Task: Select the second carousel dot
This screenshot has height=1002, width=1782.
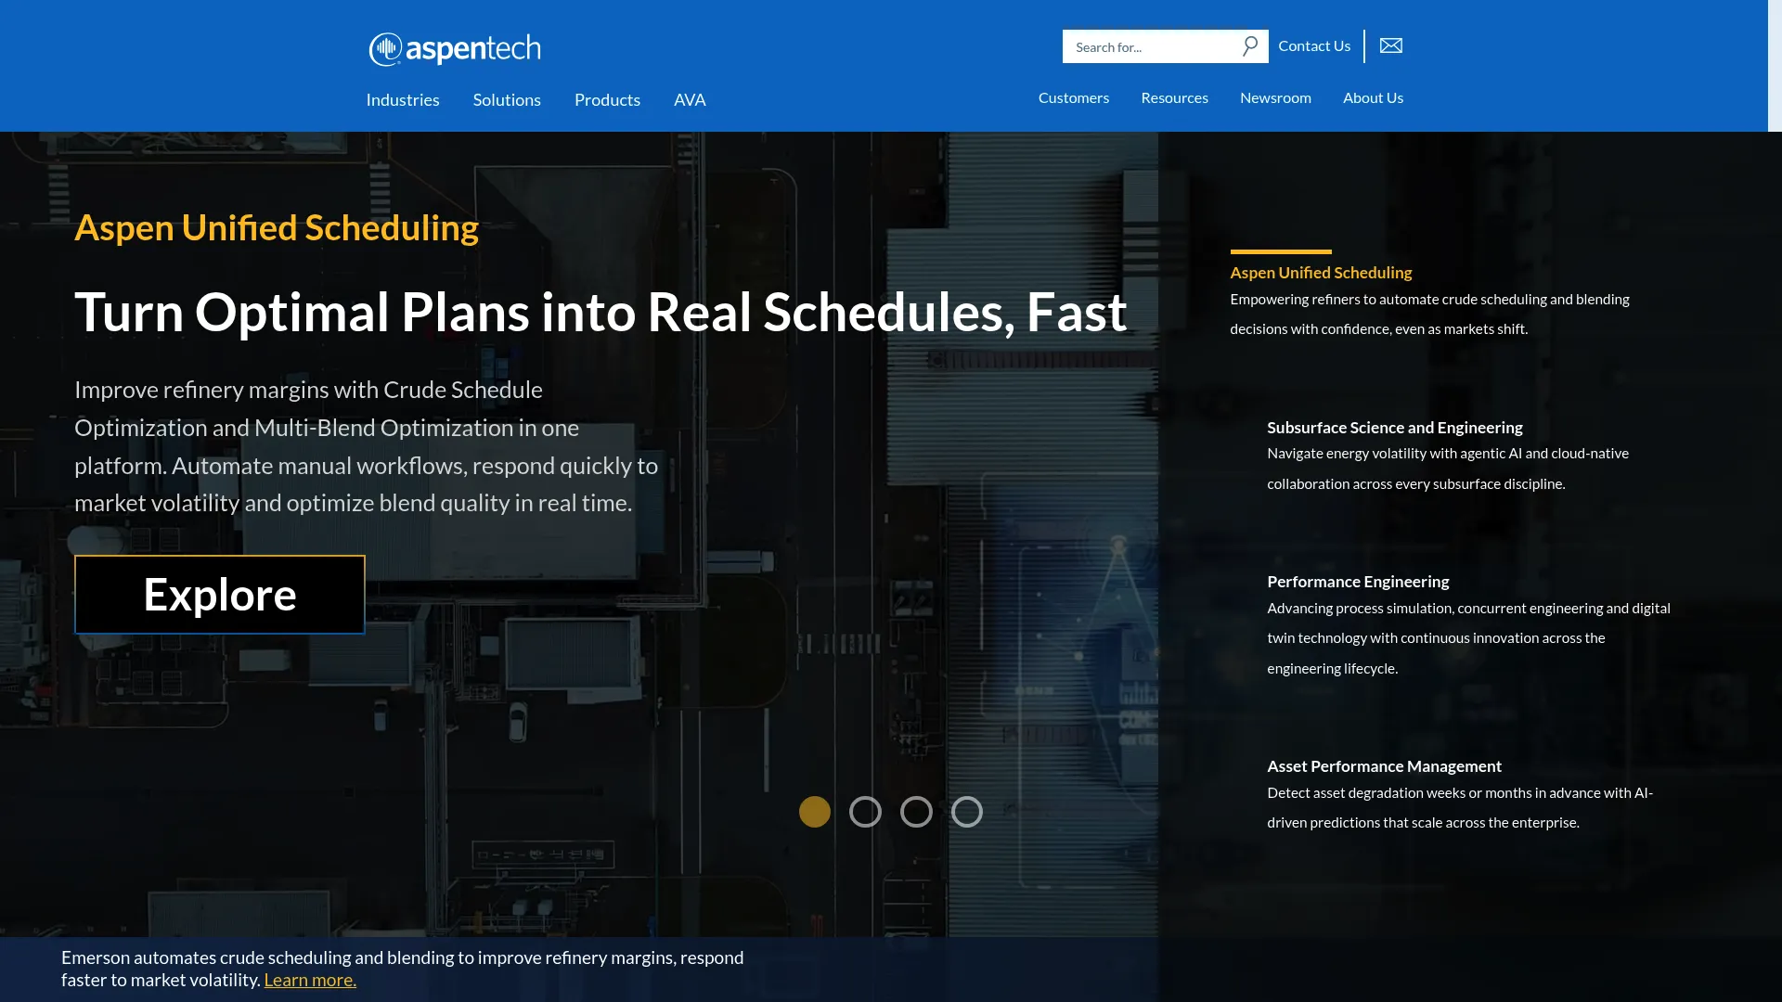Action: (x=865, y=812)
